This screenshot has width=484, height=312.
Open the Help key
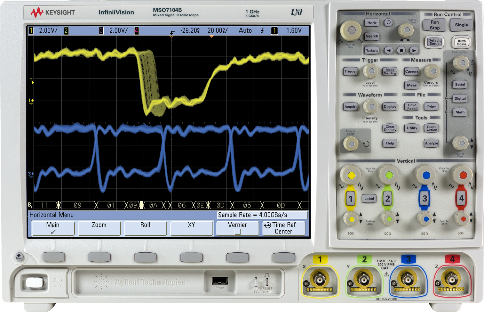(x=390, y=143)
